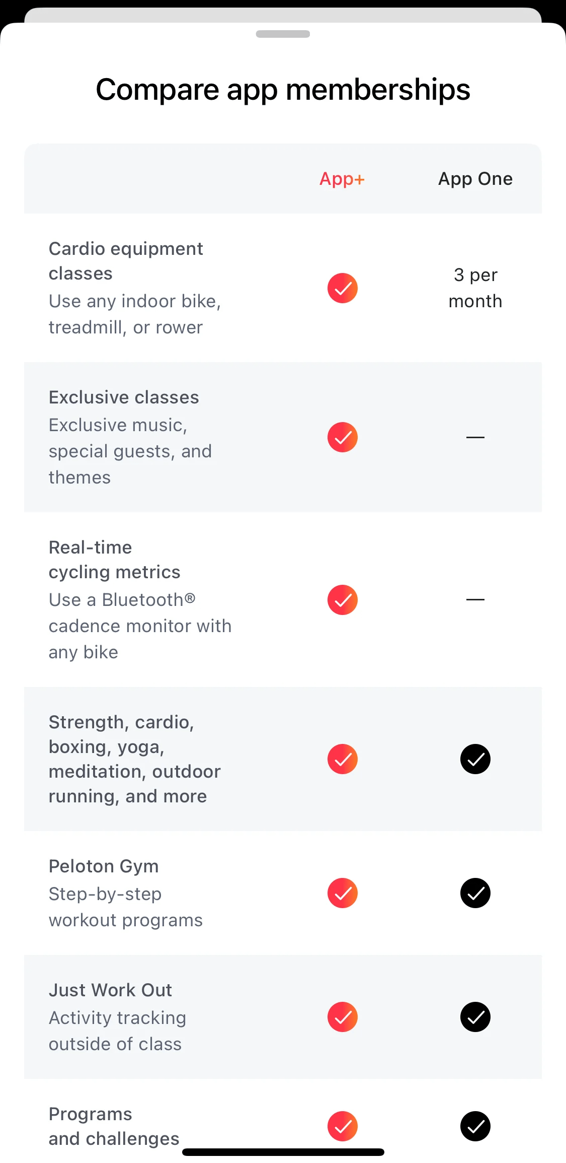Select the App+ column header
The width and height of the screenshot is (566, 1163).
[x=342, y=179]
